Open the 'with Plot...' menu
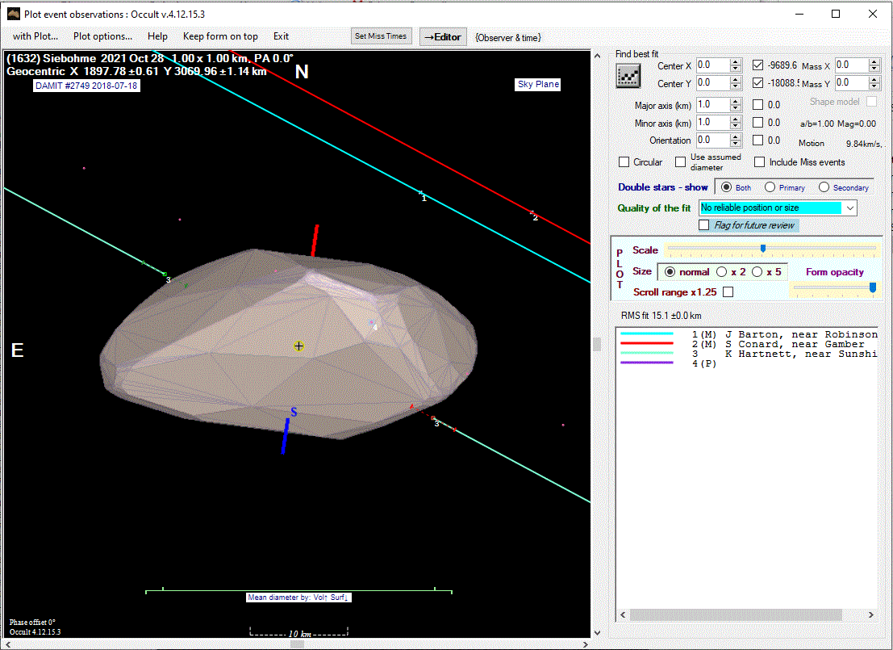Screen dimensions: 893x650 (x=35, y=36)
